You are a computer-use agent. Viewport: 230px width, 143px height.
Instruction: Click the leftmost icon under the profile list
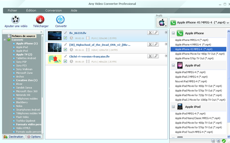pos(213,141)
